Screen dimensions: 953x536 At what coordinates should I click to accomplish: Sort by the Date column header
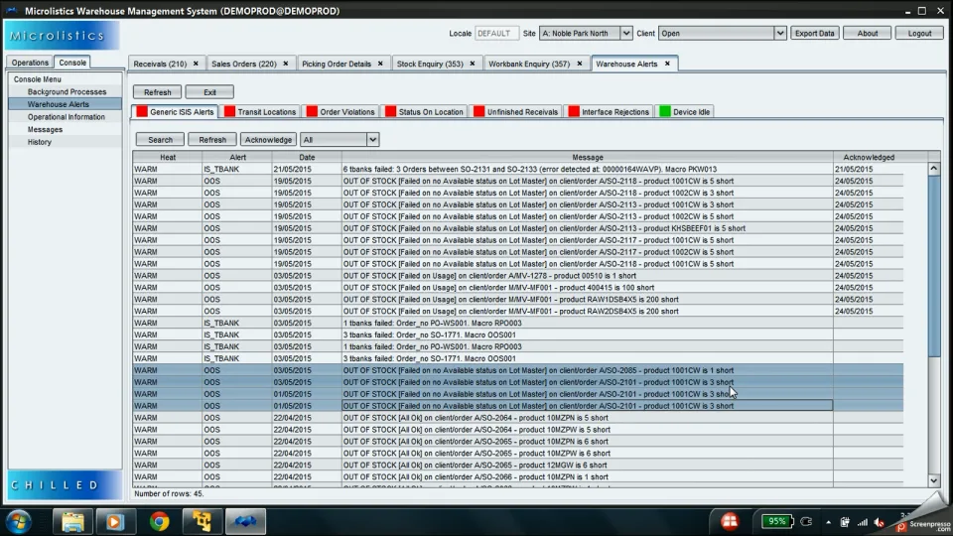(307, 158)
